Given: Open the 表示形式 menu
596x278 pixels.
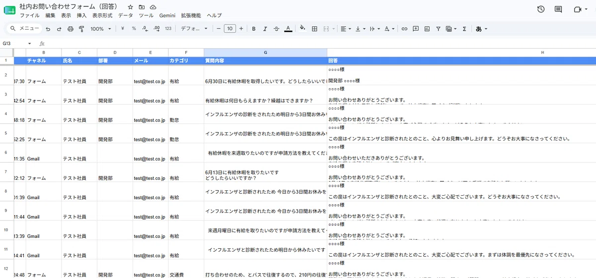Looking at the screenshot, I should point(102,16).
